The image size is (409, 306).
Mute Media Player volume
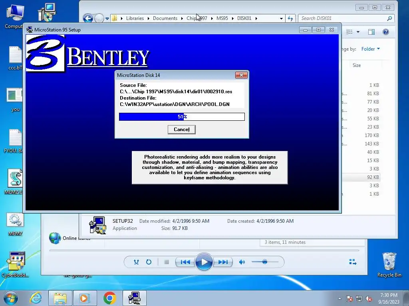[242, 262]
